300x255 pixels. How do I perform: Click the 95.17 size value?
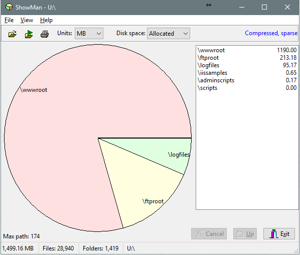[290, 65]
